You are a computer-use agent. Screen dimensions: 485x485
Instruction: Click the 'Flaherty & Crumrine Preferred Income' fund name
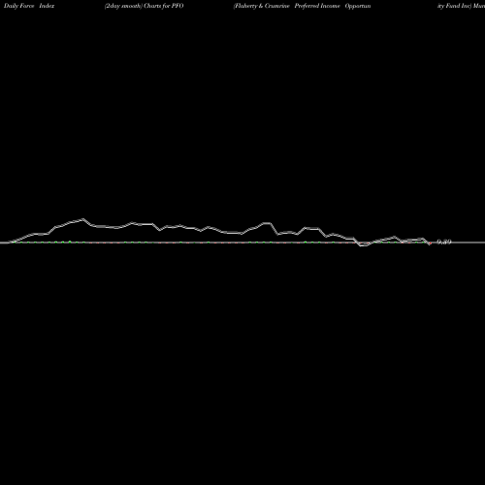[x=287, y=6]
